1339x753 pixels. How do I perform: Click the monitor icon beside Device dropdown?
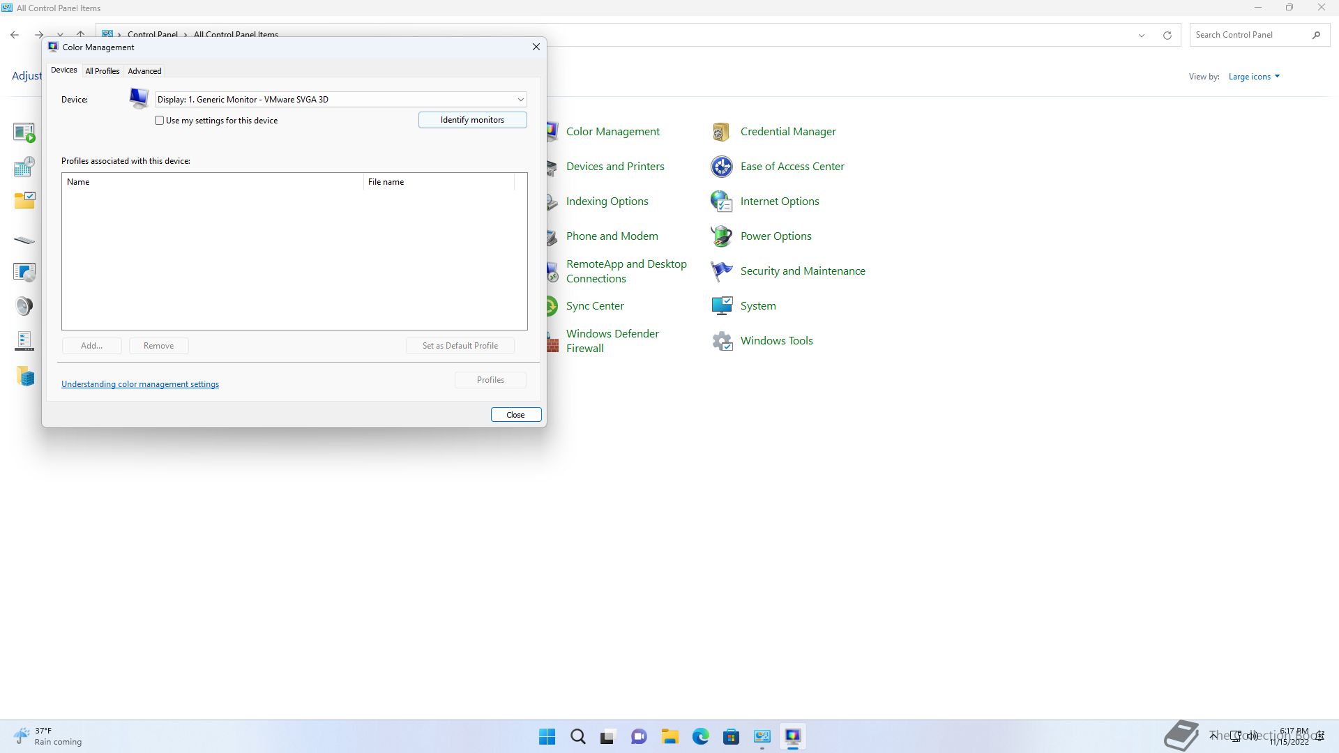pos(139,98)
